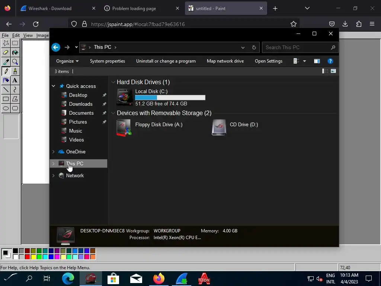The image size is (381, 286).
Task: Open Local Disk (C:) drive icon
Action: click(x=124, y=97)
